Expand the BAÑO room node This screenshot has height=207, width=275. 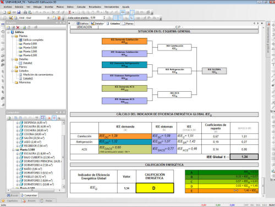click(18, 169)
